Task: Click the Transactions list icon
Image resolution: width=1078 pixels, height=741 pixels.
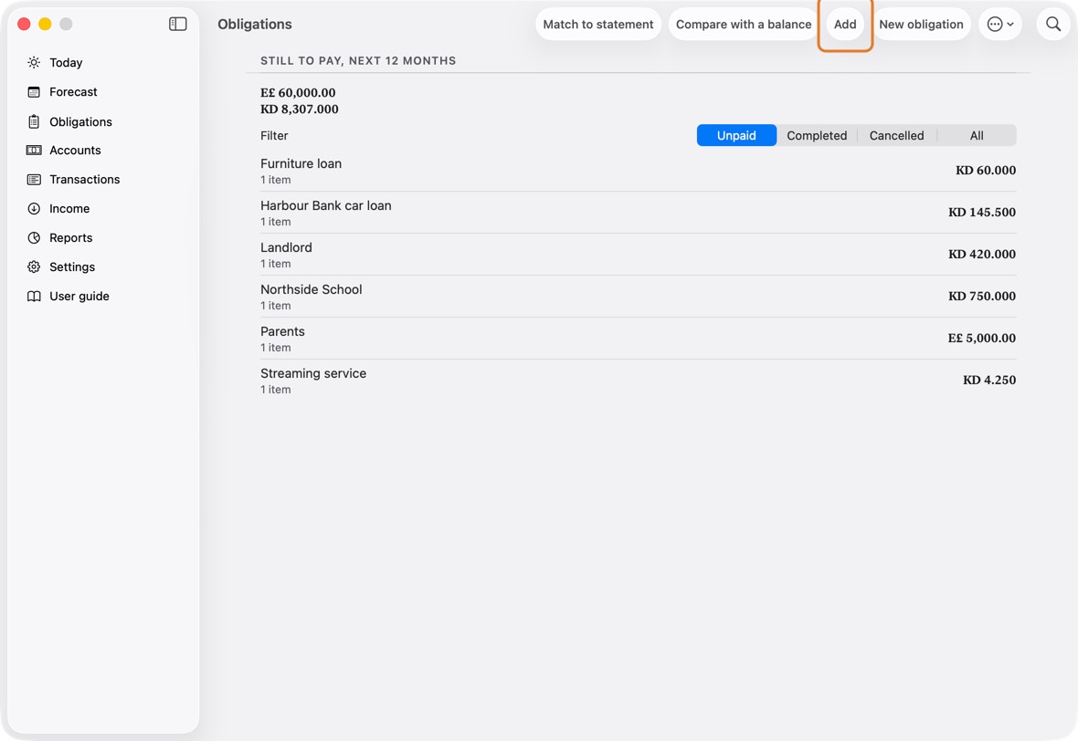Action: (34, 179)
